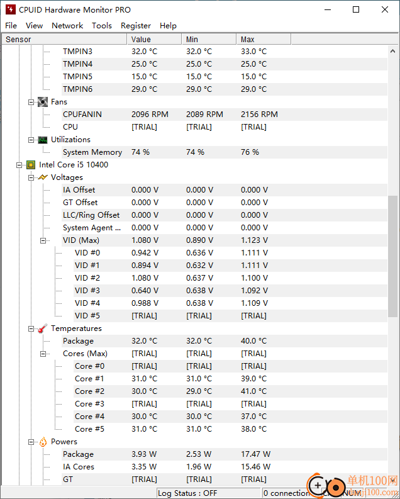The image size is (400, 499).
Task: Click the Log Status : OFF status panel
Action: [x=208, y=493]
